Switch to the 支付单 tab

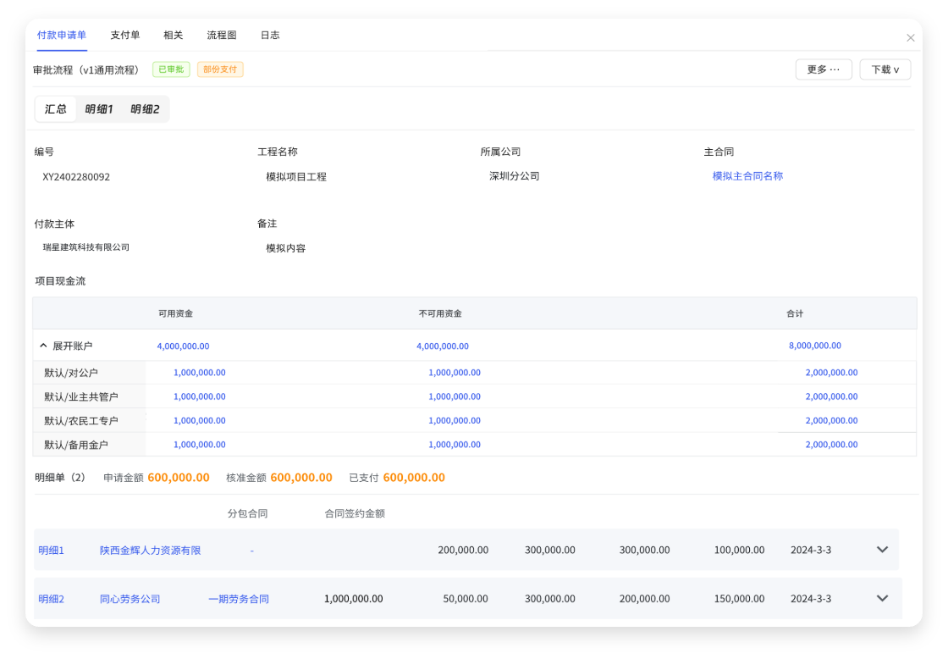coord(125,36)
